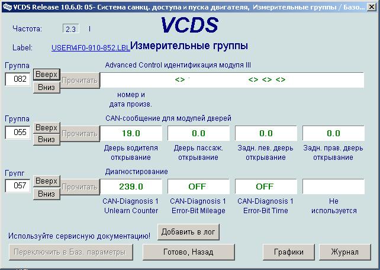Image resolution: width=380 pixels, height=270 pixels.
Task: Click the empty Не используется value field
Action: pos(333,187)
